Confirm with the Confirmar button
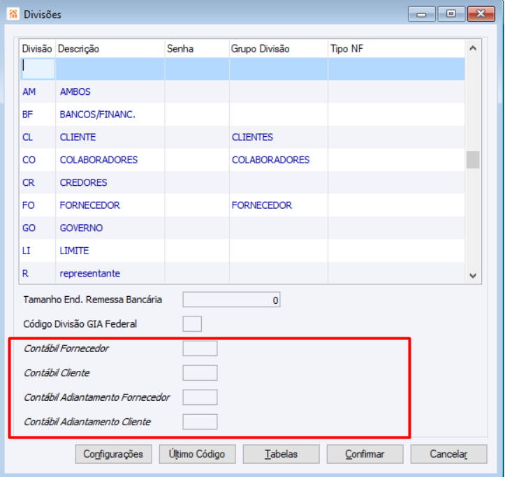Viewport: 505px width, 477px height. pos(365,454)
